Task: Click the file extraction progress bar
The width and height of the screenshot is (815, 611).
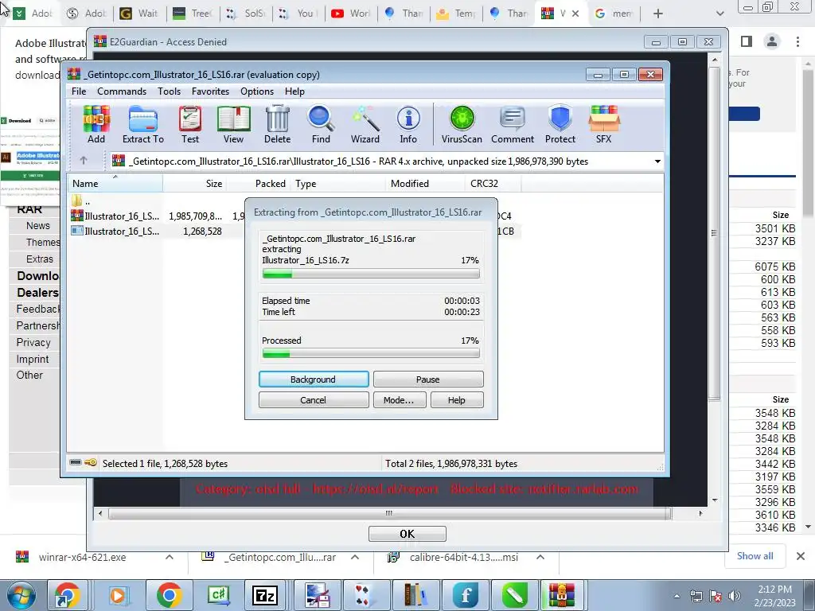Action: tap(371, 274)
